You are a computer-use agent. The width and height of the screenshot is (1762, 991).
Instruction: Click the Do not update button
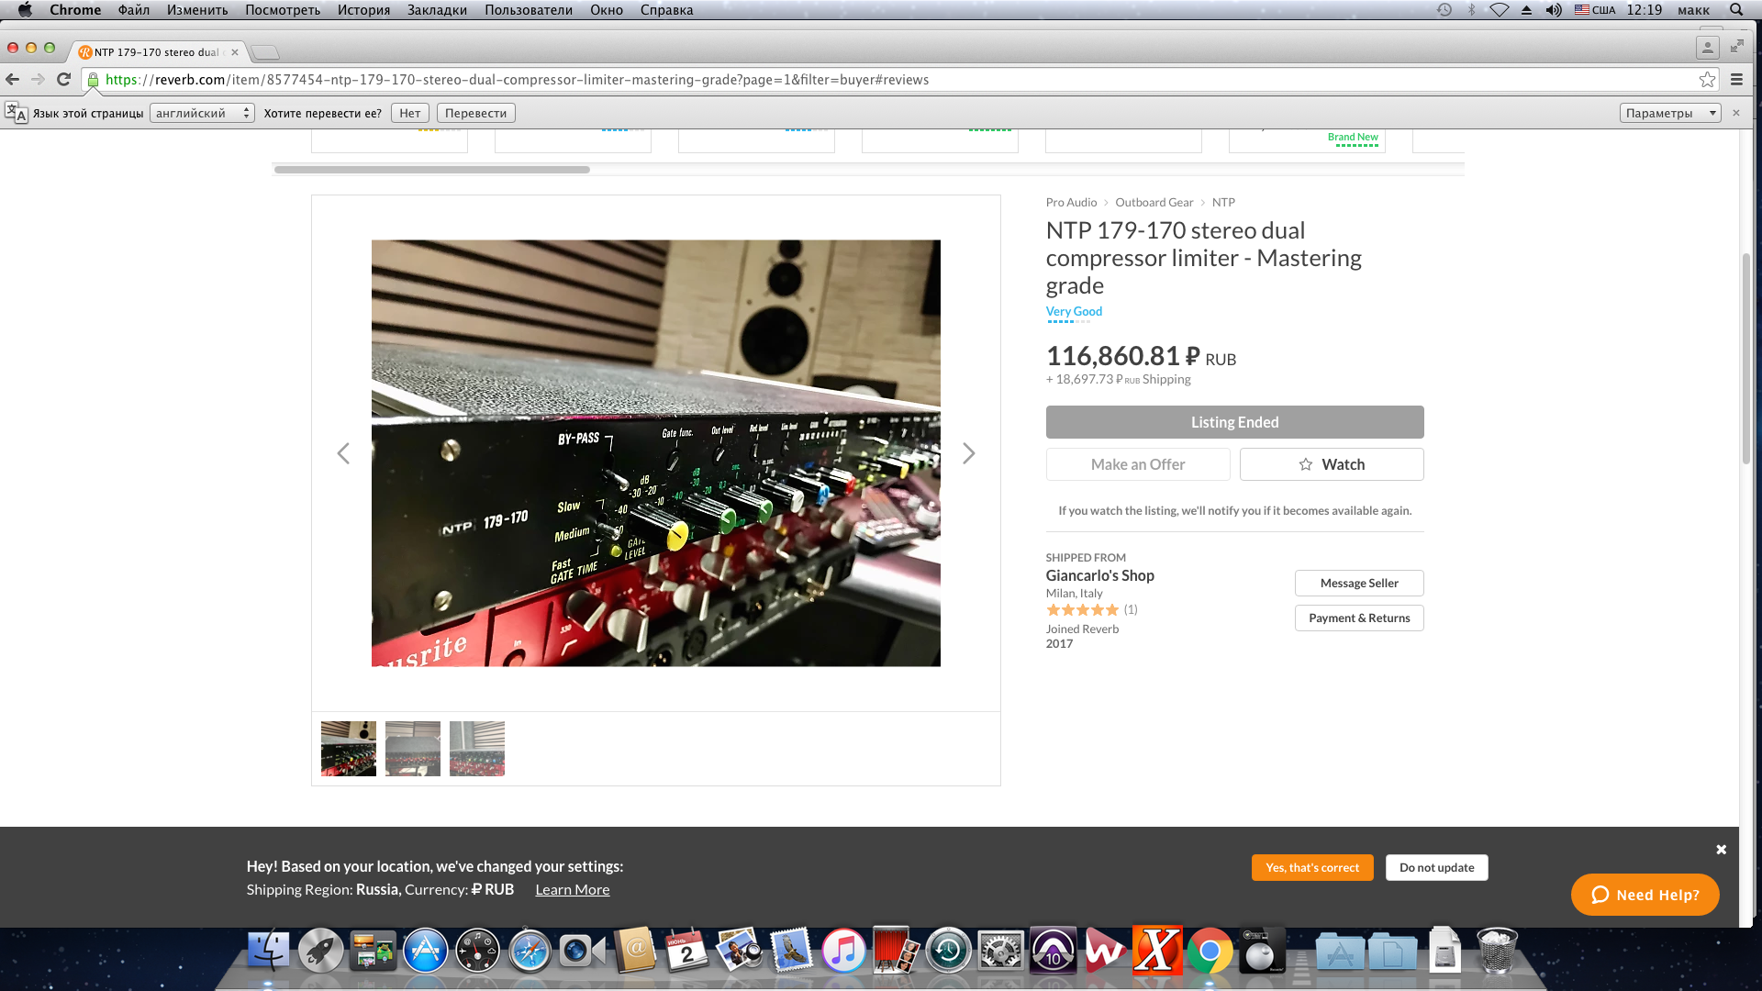[1437, 868]
